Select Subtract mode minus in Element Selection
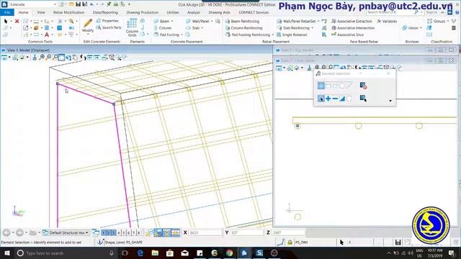 [x=335, y=99]
